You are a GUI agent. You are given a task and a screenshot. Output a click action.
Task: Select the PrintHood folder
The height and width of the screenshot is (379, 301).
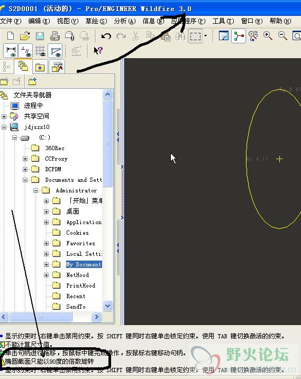point(80,285)
